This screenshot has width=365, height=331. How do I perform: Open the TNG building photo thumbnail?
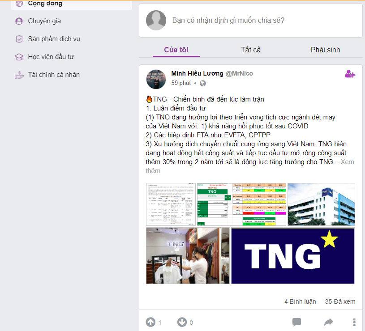(321, 204)
